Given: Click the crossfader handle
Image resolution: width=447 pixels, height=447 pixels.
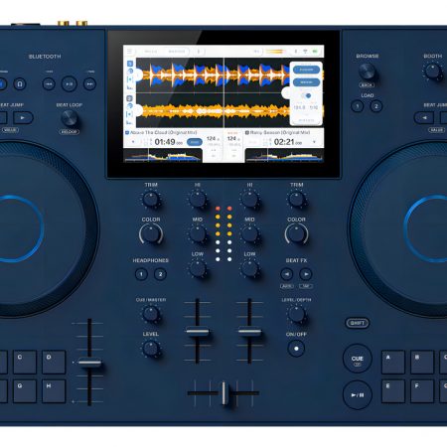Looking at the screenshot, I should pyautogui.click(x=224, y=393).
